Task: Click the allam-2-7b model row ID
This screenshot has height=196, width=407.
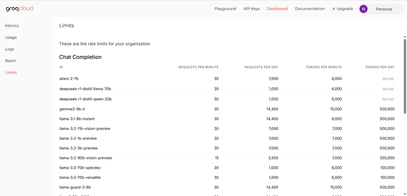Action: [69, 79]
